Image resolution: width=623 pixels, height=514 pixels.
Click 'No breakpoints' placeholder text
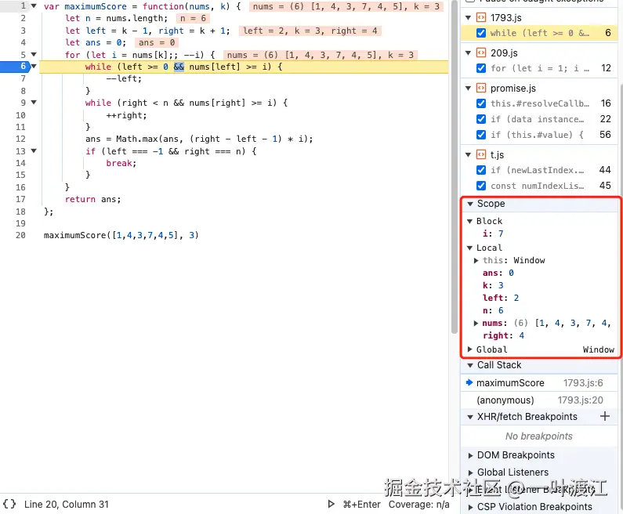click(539, 436)
